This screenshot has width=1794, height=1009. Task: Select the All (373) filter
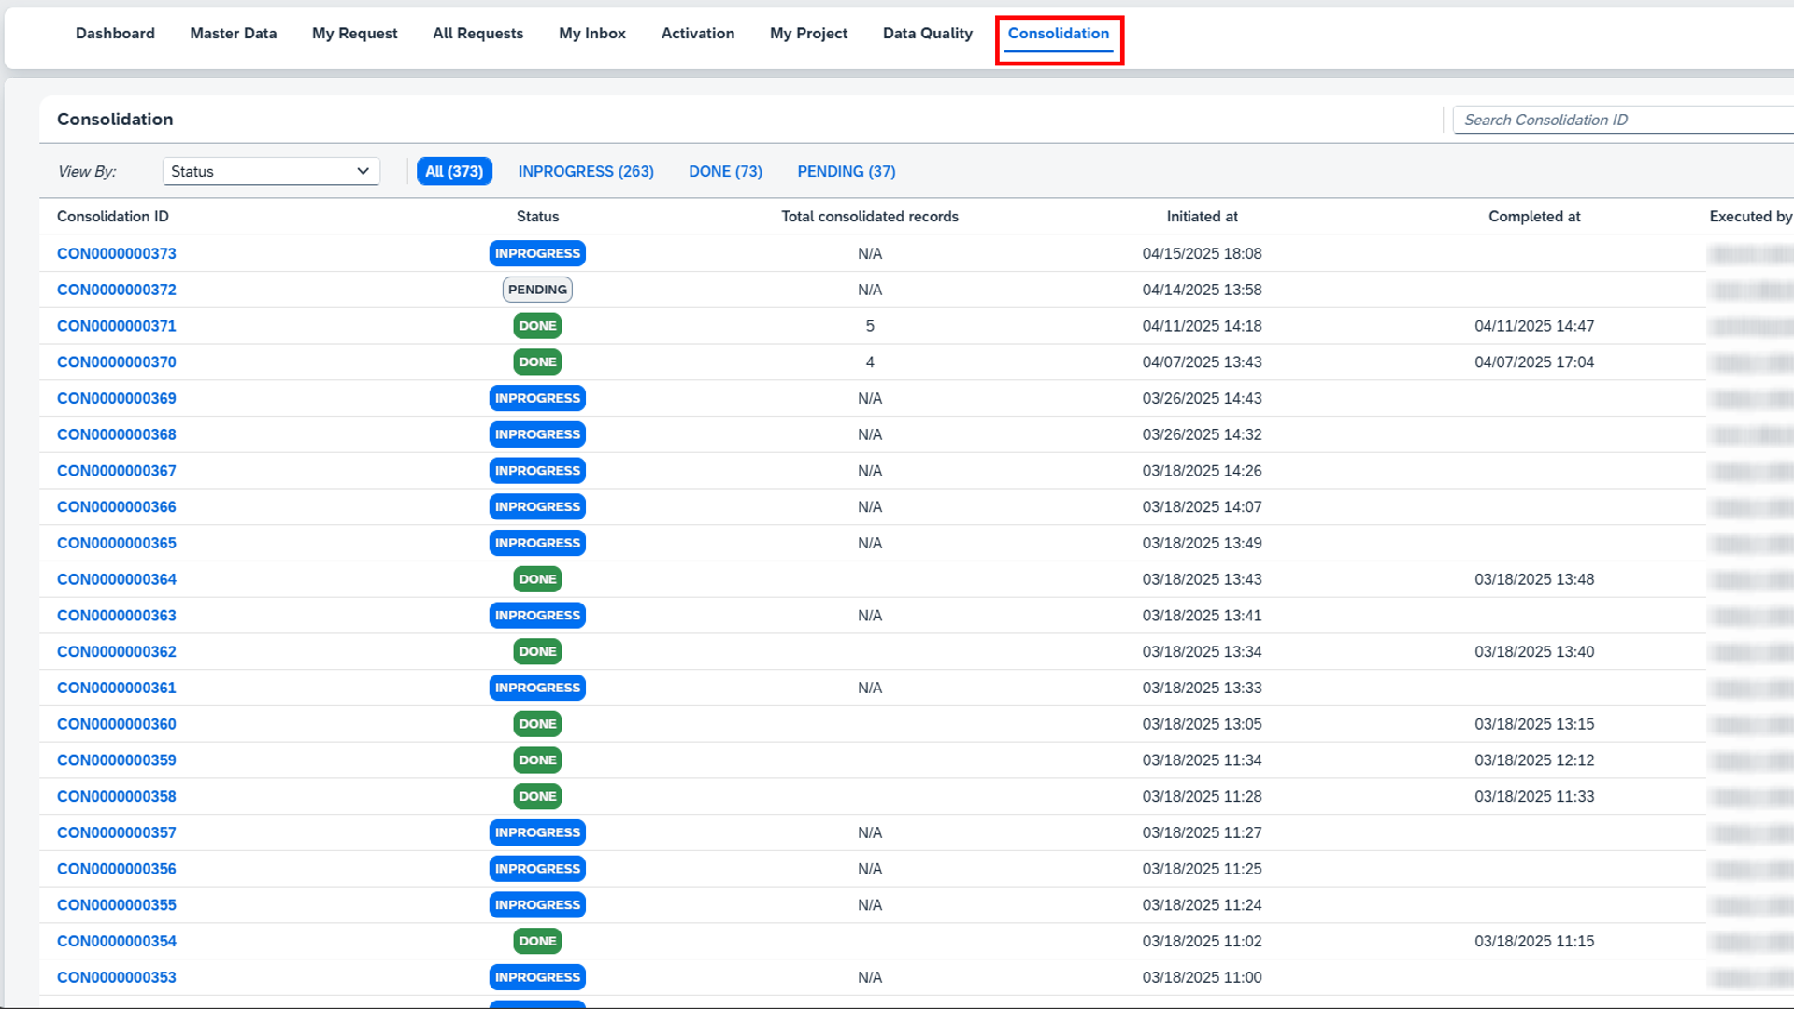[x=454, y=171]
